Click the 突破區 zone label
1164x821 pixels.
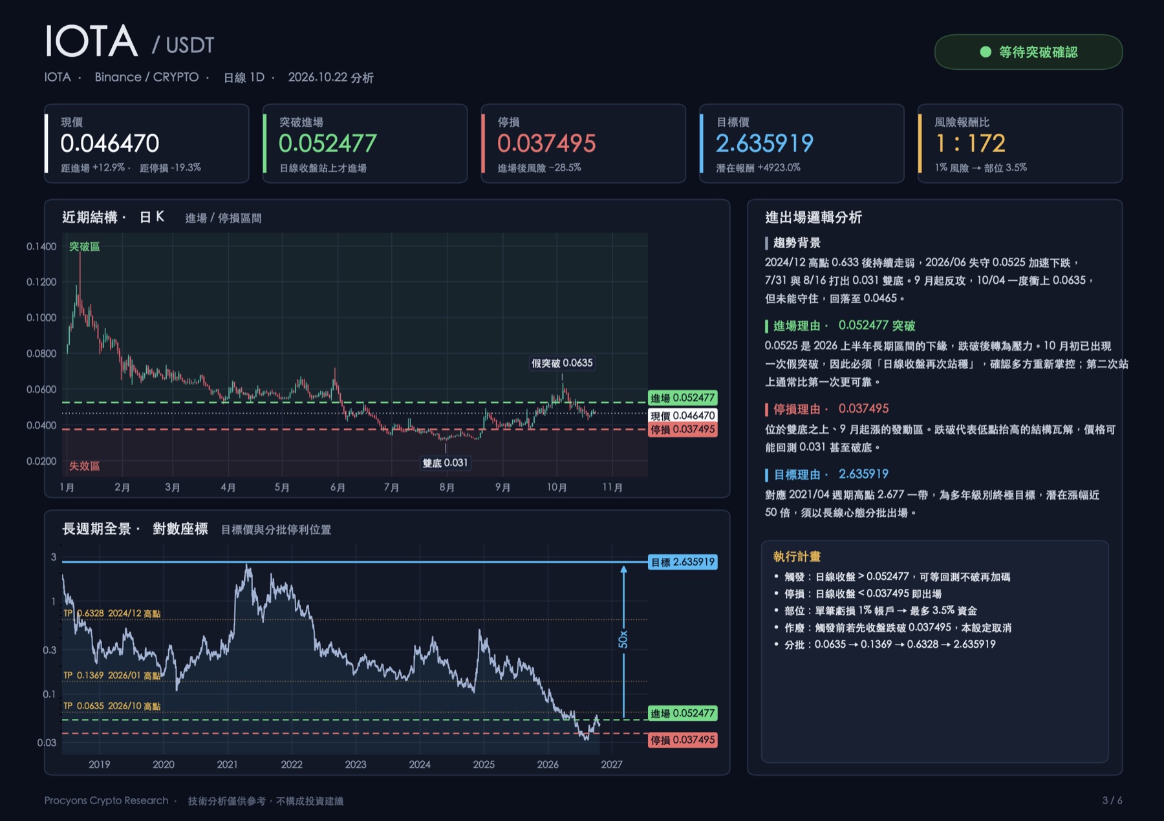point(84,246)
